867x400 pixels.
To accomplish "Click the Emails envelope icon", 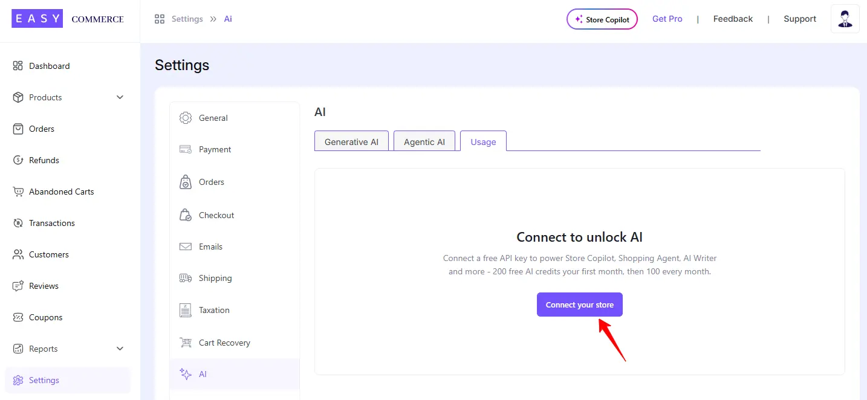I will coord(186,247).
